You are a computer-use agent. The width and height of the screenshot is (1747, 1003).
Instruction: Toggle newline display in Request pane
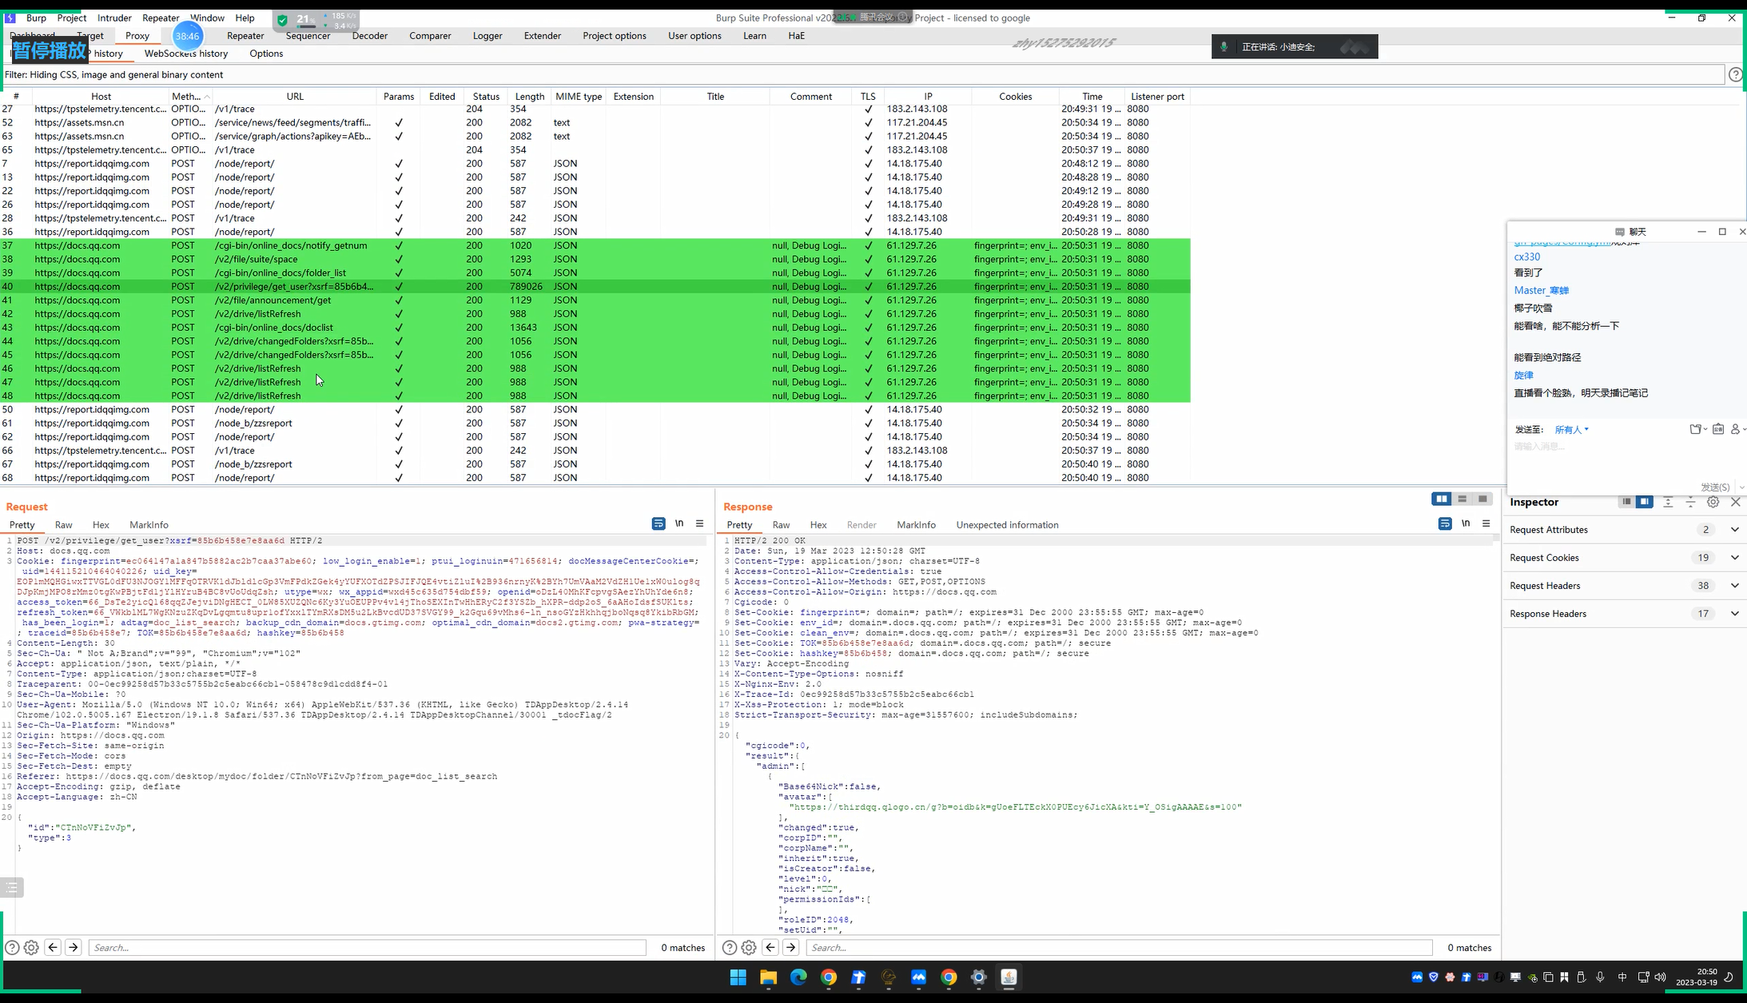tap(679, 523)
